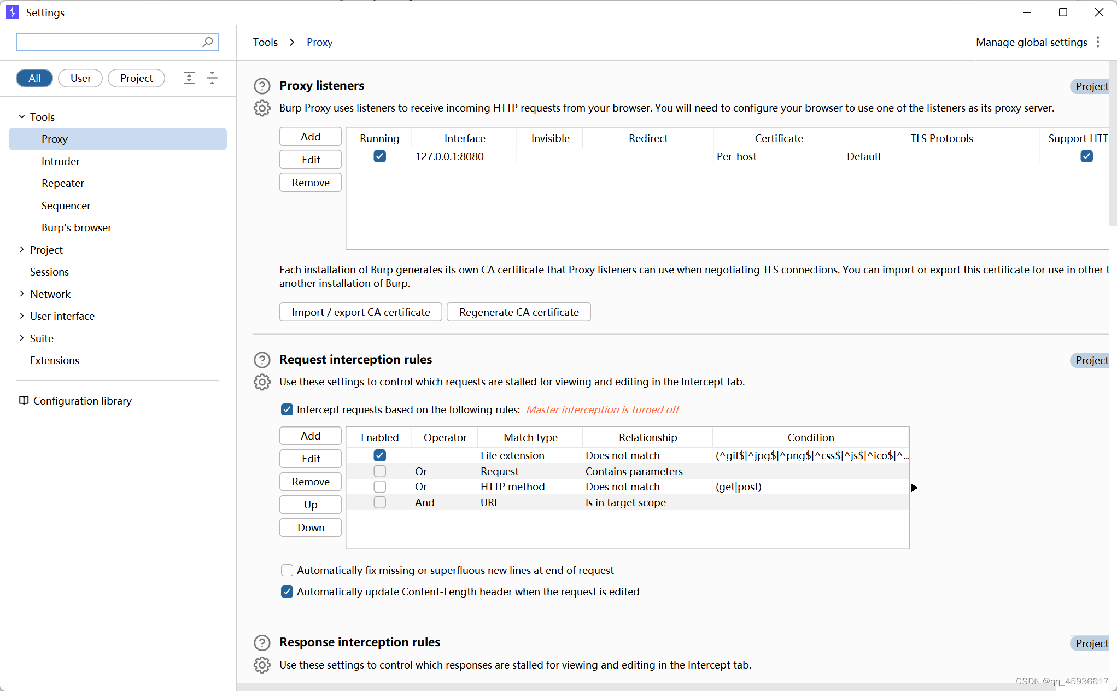Open Request interception rules gear options
Screen dimensions: 1117x691
point(262,382)
